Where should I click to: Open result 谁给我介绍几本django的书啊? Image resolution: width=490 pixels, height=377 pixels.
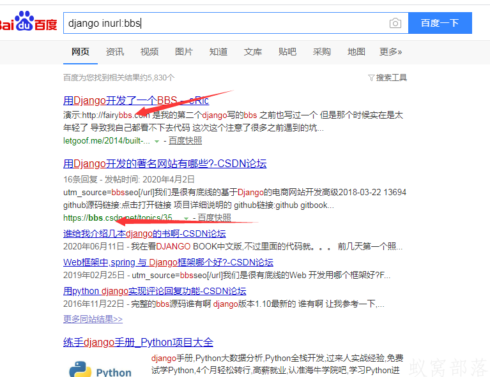tap(144, 233)
